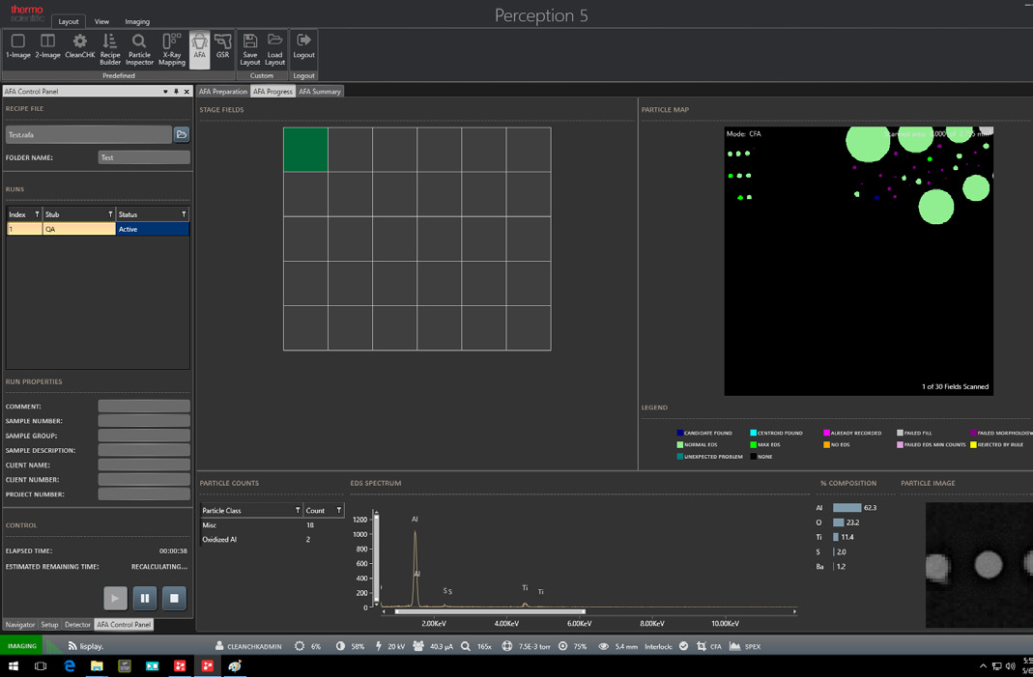Switch to the View ribbon tab

[x=102, y=22]
